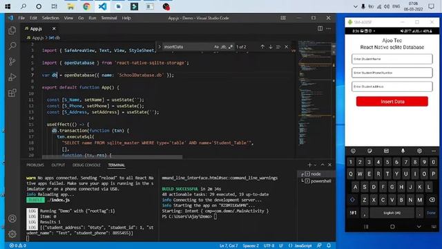Open the Selection menu

point(50,18)
